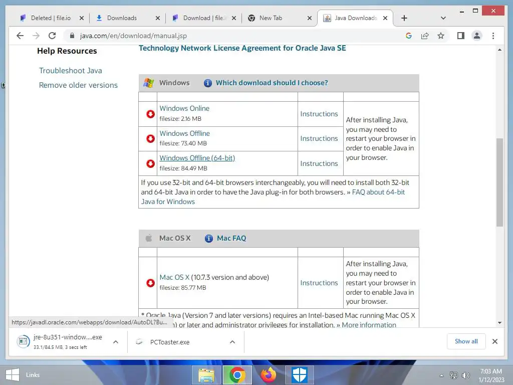Open Instructions for Windows Offline

pyautogui.click(x=319, y=138)
